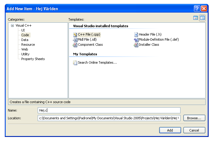
Task: Click the 'Module-Definition File (.def)' label text
Action: [x=159, y=39]
